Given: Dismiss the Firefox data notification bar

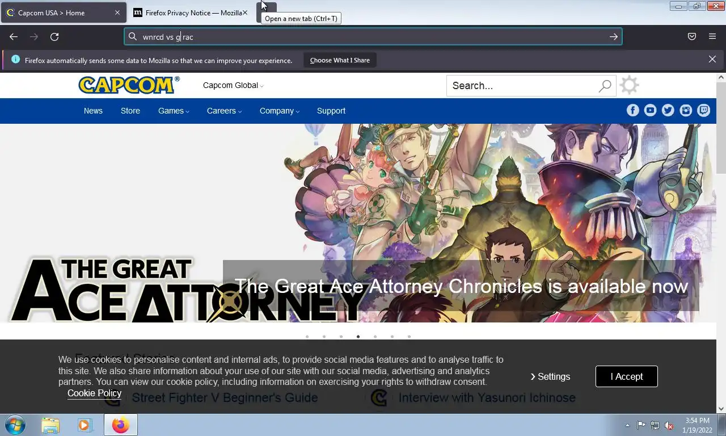Looking at the screenshot, I should [x=712, y=59].
